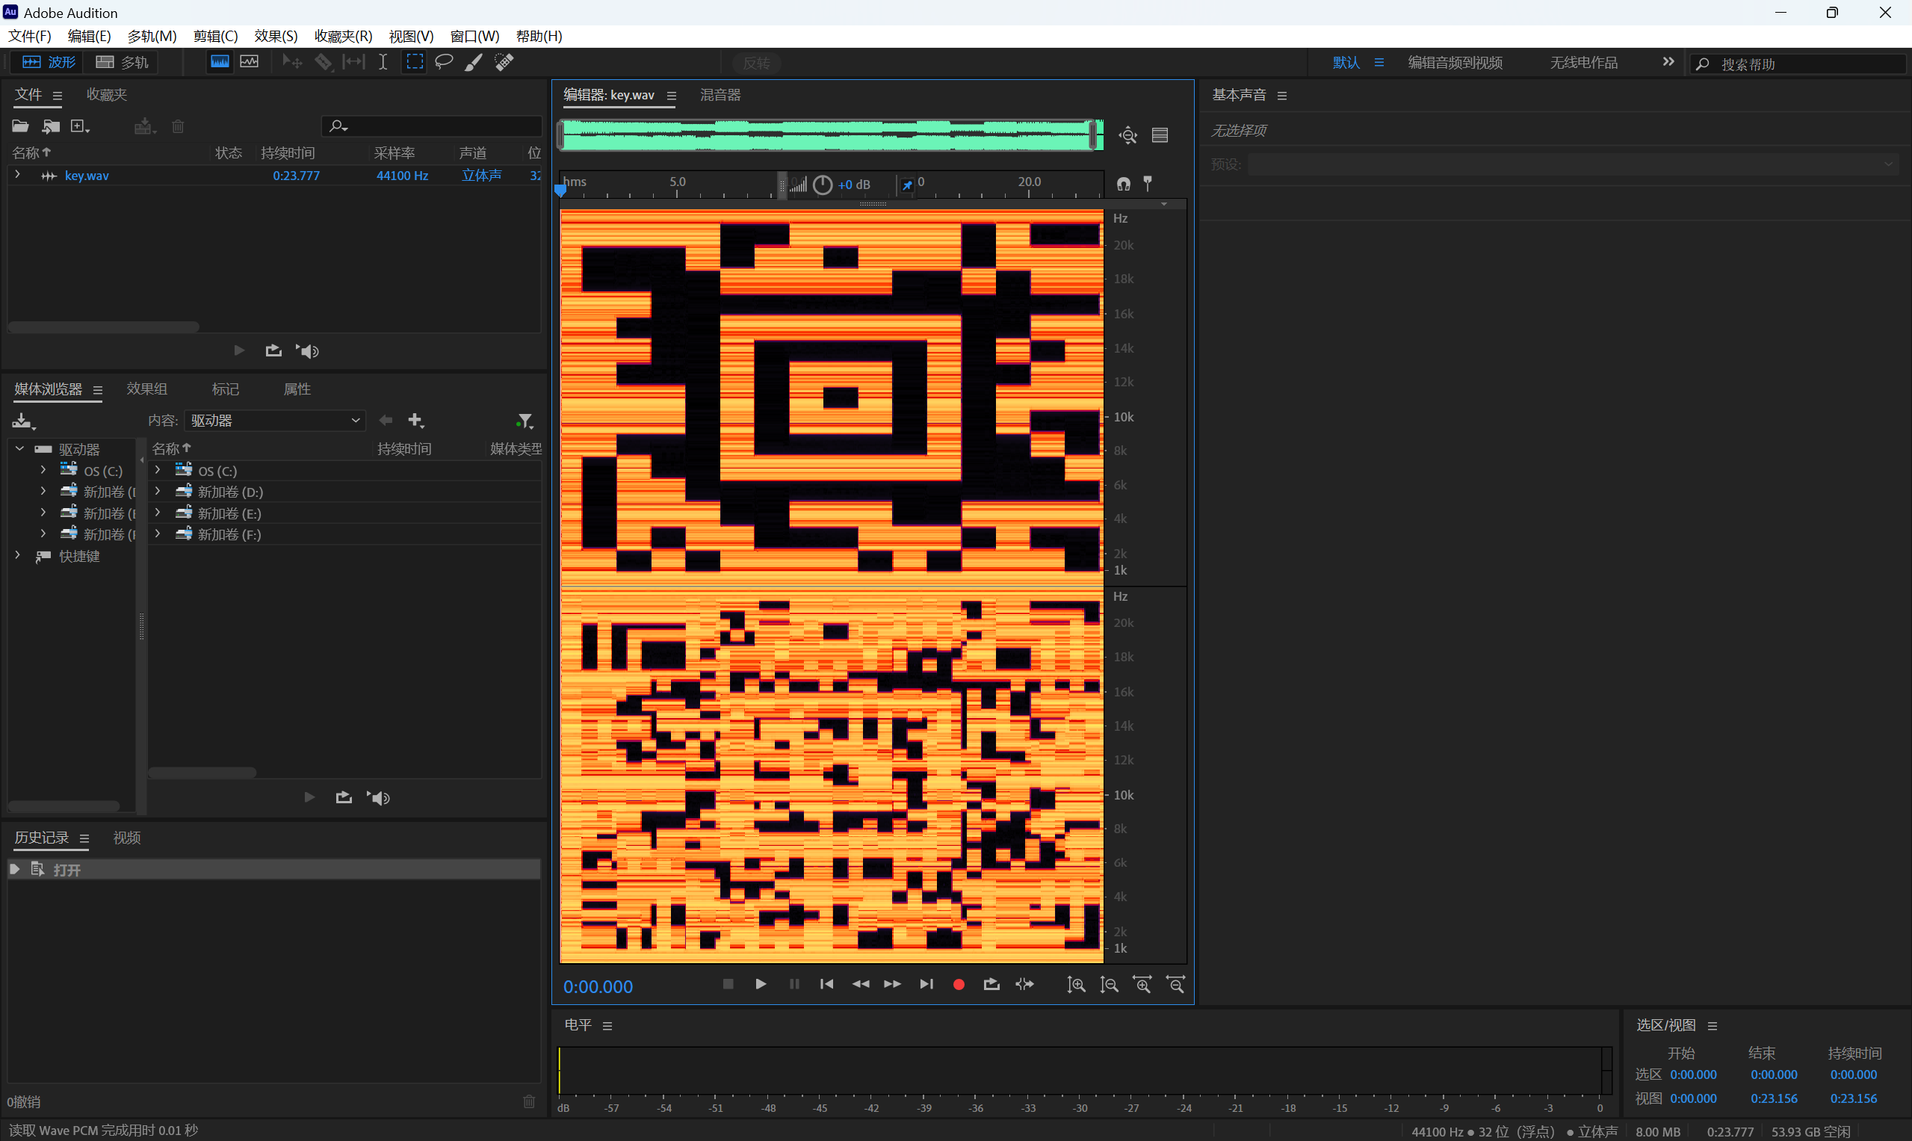This screenshot has height=1141, width=1912.
Task: Select the 默认 workspace
Action: 1346,62
